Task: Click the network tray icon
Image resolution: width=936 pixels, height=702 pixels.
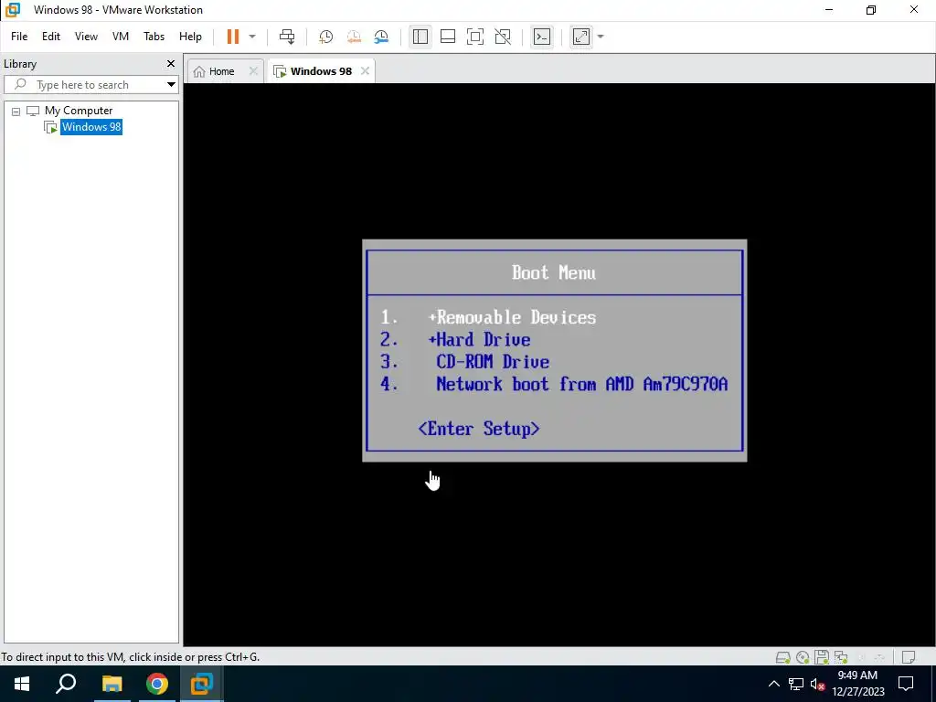Action: (x=796, y=684)
